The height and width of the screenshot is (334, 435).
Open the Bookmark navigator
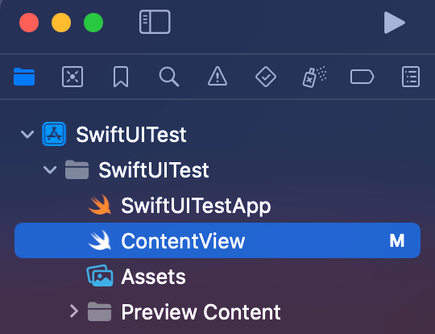click(121, 77)
